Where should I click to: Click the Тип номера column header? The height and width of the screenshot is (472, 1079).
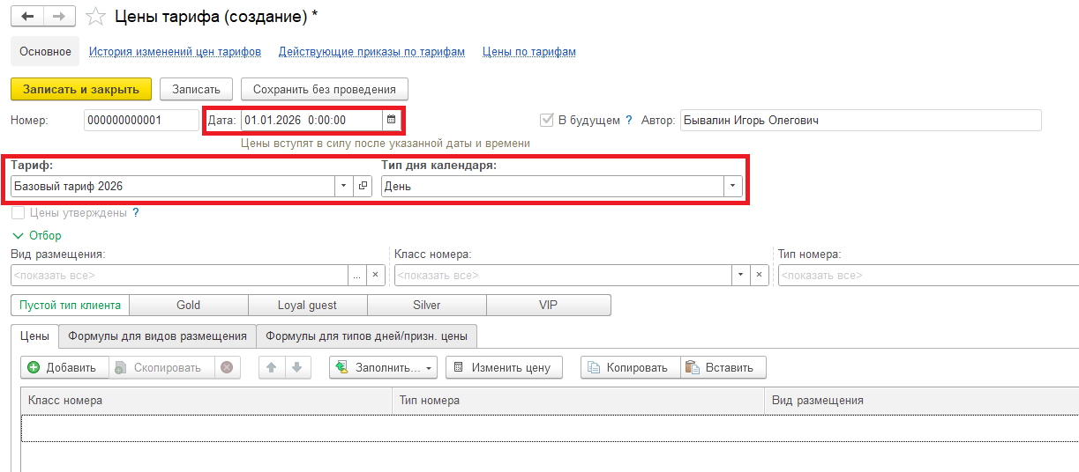tap(579, 400)
